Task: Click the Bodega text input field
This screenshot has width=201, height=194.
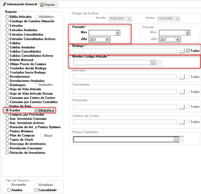Action: click(125, 51)
